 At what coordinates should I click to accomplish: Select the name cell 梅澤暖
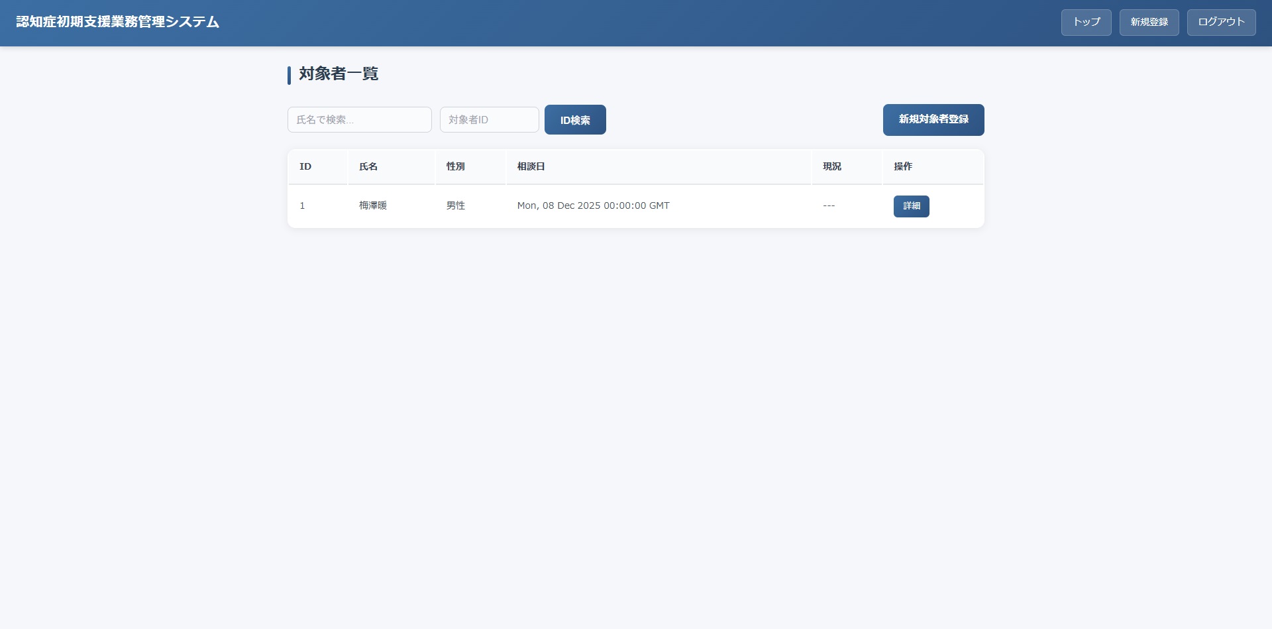click(373, 205)
